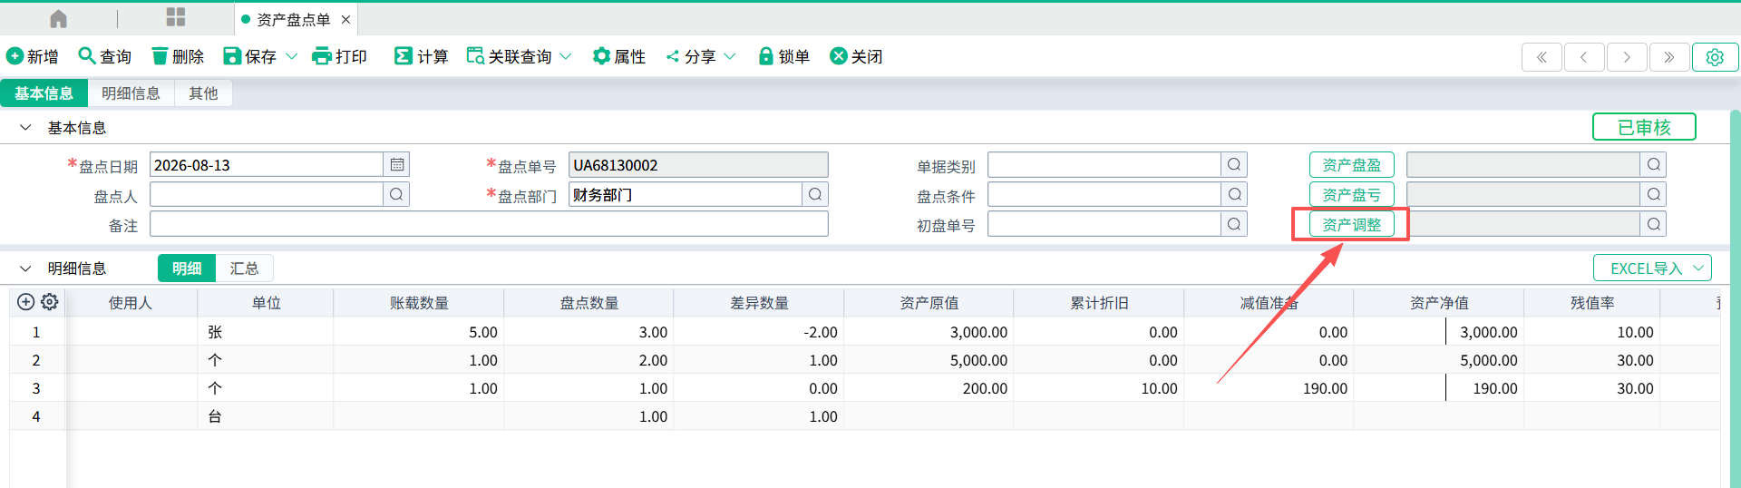The width and height of the screenshot is (1741, 488).
Task: Click the 资产调整 button
Action: tap(1351, 225)
